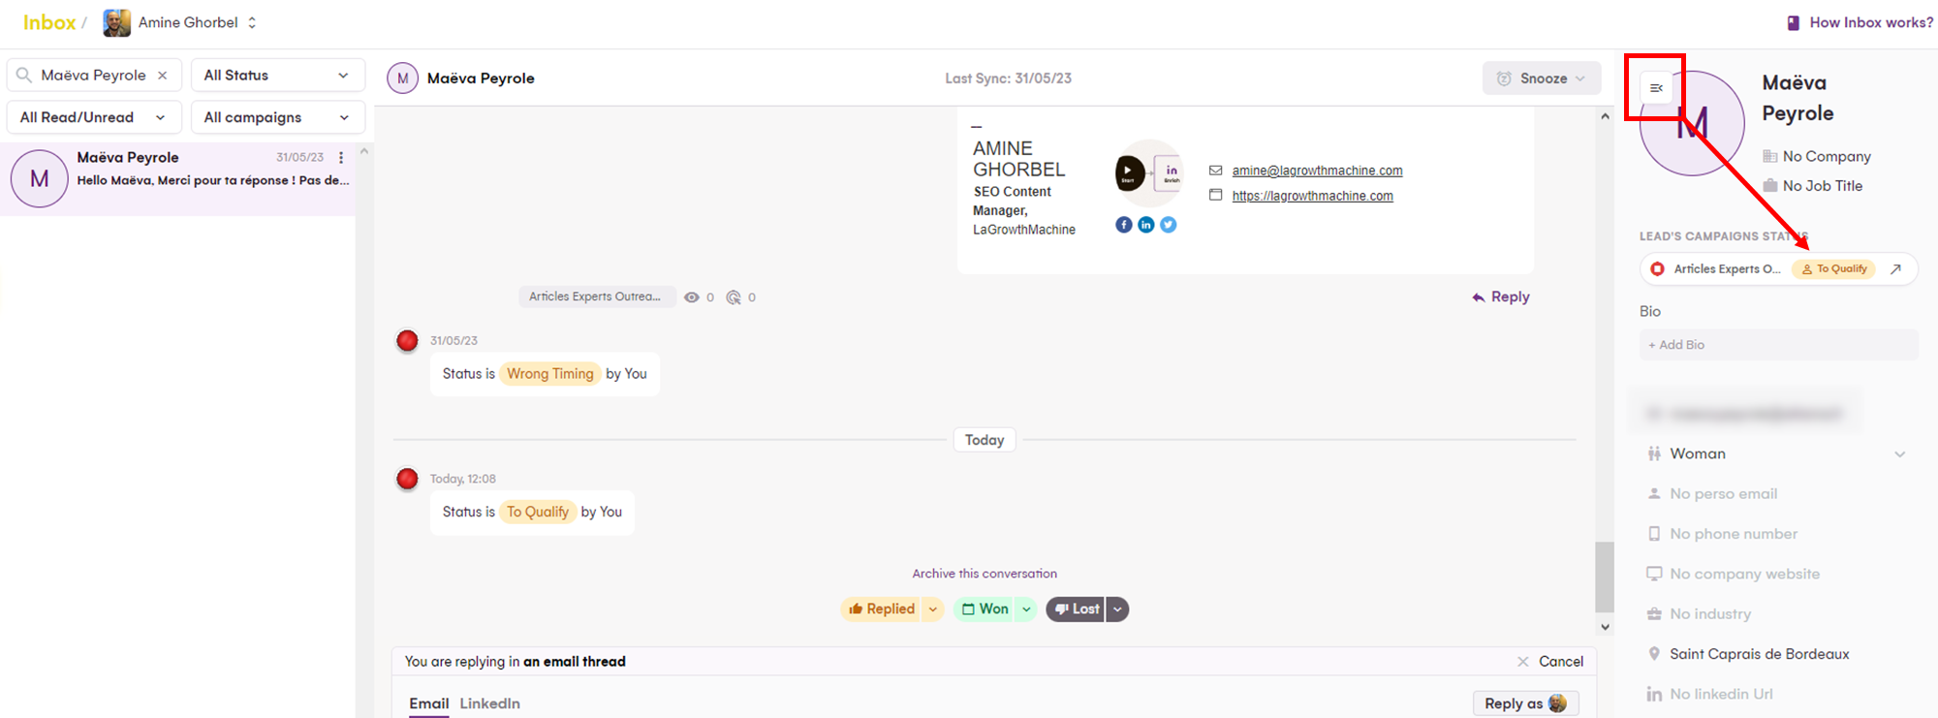
Task: Click the Today date separator
Action: pos(985,440)
